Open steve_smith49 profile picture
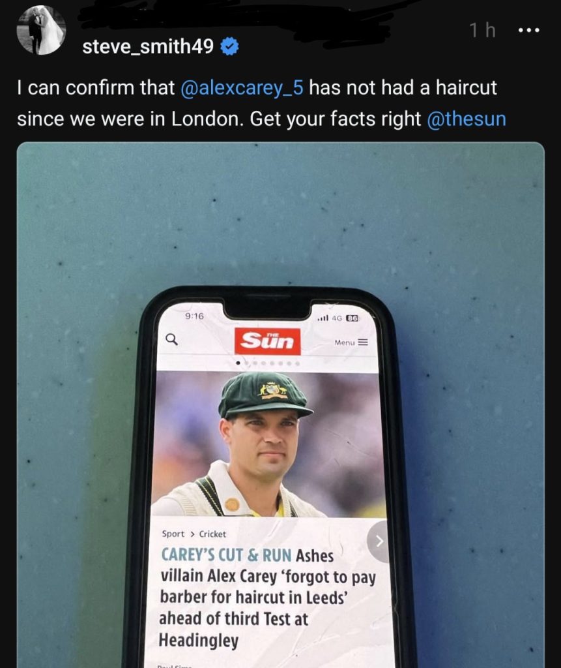561x668 pixels. [41, 30]
